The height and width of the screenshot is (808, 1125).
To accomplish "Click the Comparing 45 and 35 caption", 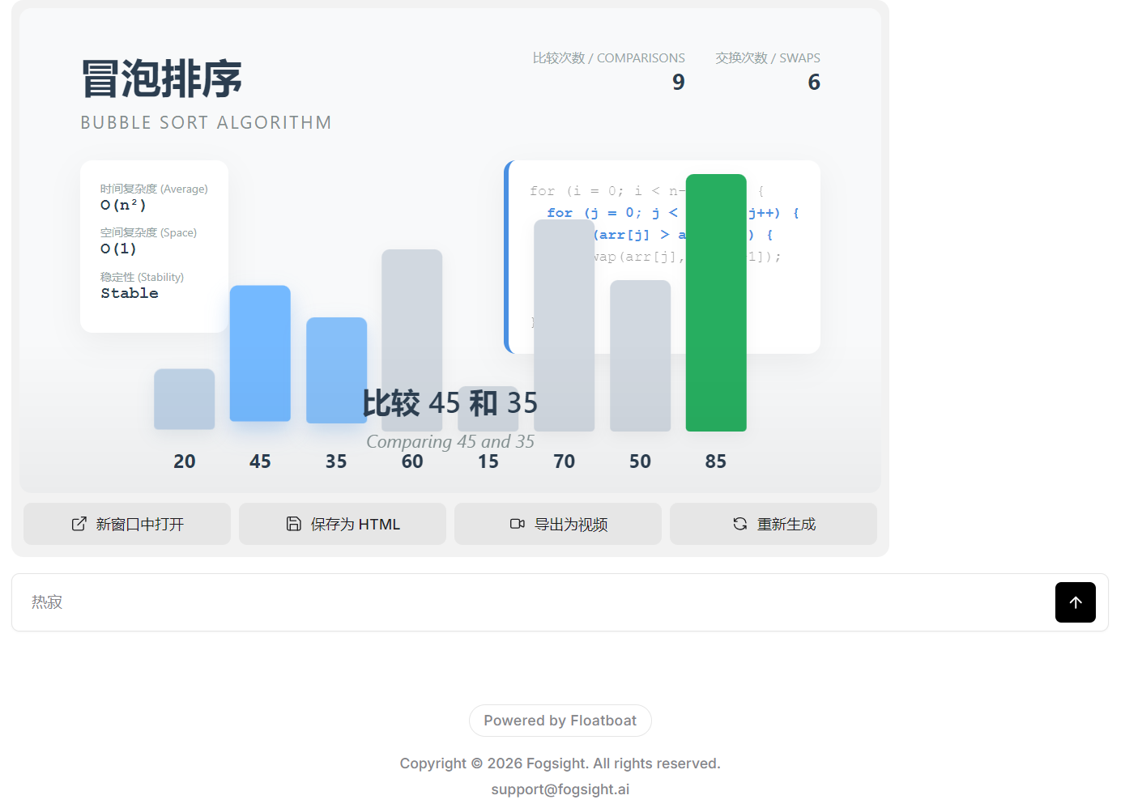I will tap(450, 441).
